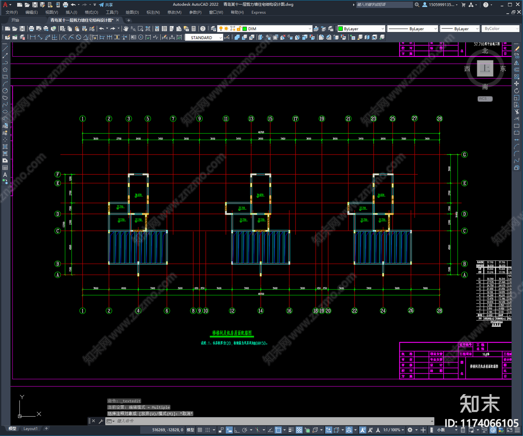This screenshot has height=436, width=523.
Task: Click the keyword search box in title bar
Action: click(384, 5)
